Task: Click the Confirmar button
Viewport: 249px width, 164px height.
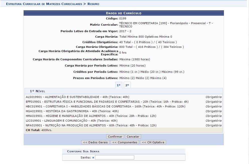Action: click(115, 137)
